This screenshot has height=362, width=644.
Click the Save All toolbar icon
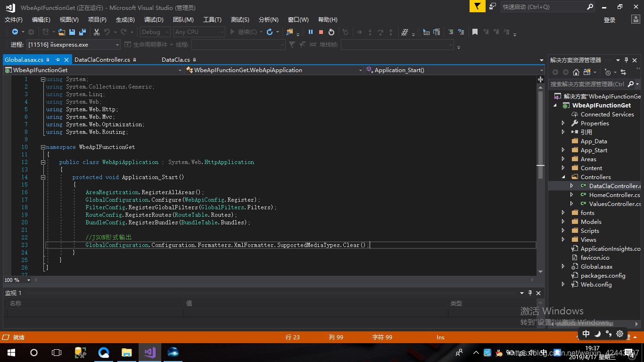tap(83, 32)
